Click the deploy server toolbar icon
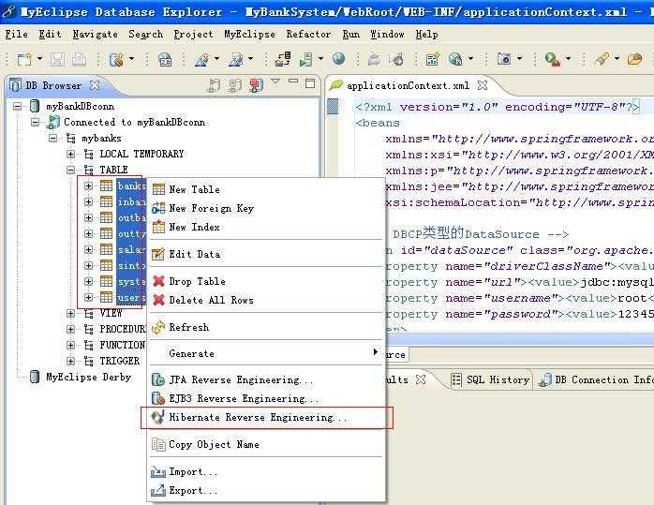 pos(283,59)
